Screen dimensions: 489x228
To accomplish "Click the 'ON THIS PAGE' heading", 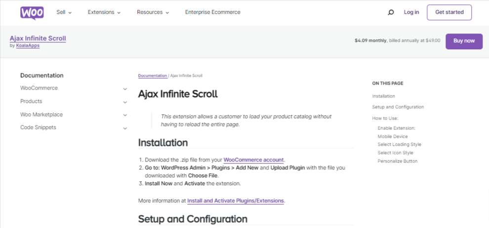I will [388, 83].
